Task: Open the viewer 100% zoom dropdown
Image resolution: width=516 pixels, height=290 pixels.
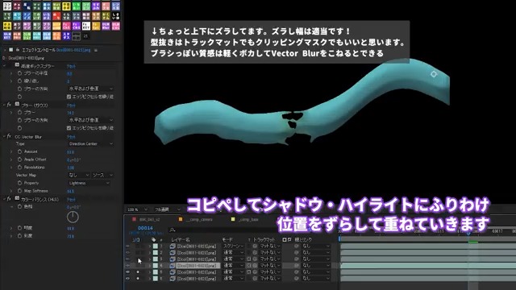Action: point(137,209)
